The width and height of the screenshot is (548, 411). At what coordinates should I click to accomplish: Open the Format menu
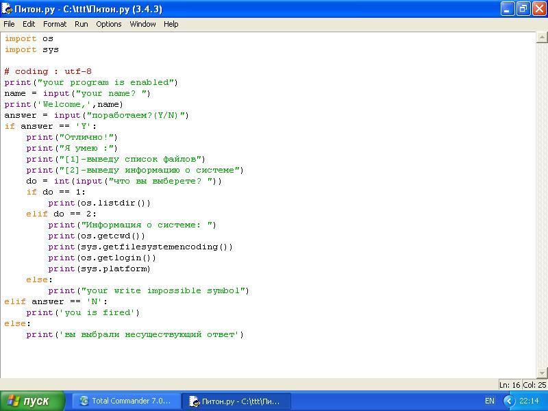tap(55, 24)
